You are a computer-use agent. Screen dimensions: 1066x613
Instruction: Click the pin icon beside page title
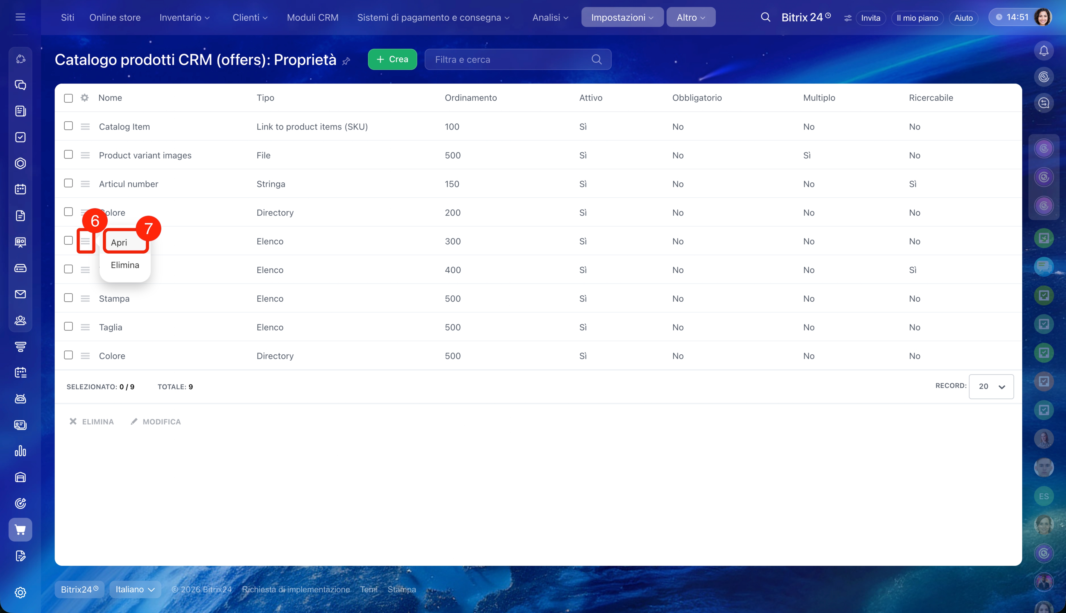(346, 62)
